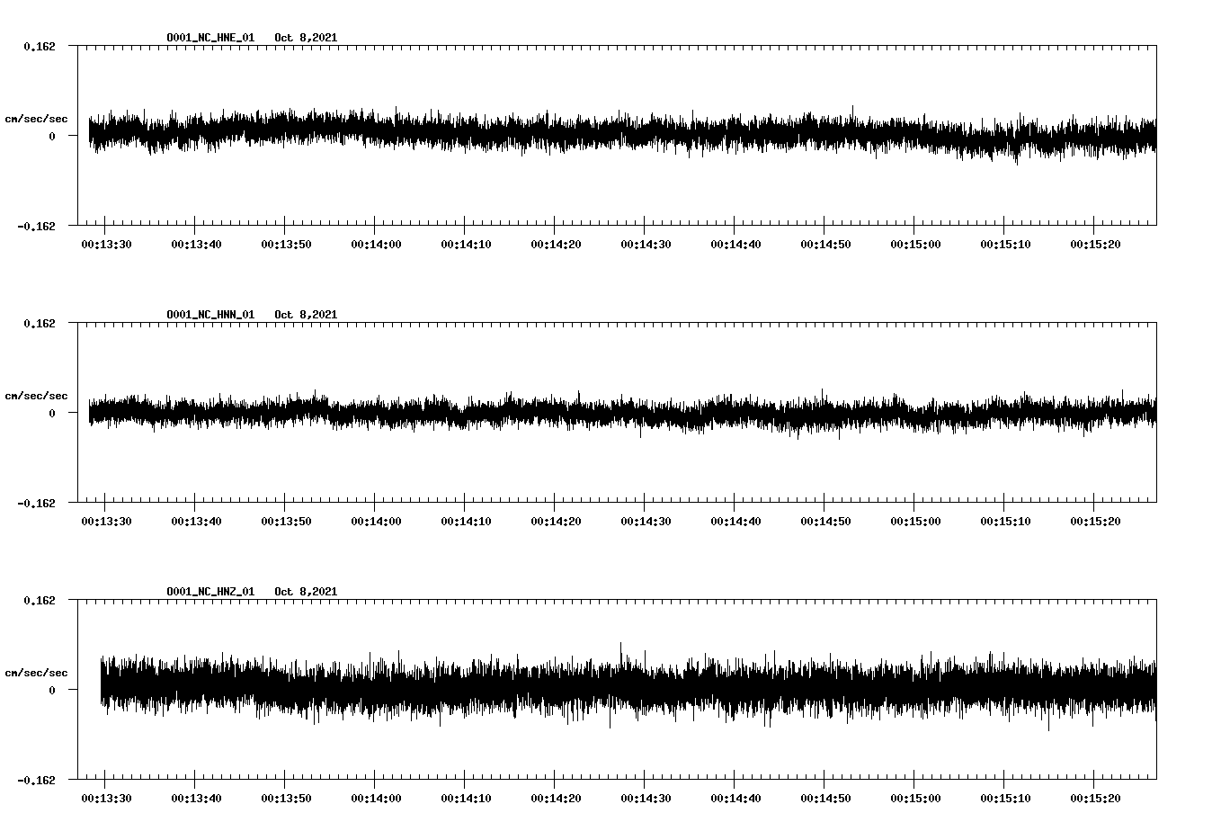The image size is (1221, 831).
Task: Pick the 00:13:50 tick label under HNN chart
Action: pyautogui.click(x=286, y=522)
